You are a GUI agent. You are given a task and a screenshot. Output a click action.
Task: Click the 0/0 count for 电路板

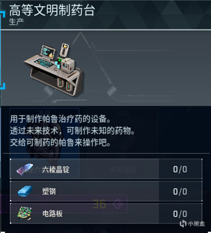(x=180, y=214)
